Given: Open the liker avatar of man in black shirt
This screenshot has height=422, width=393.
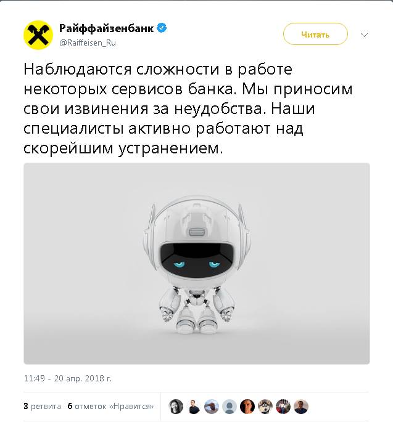Looking at the screenshot, I should coord(194,407).
